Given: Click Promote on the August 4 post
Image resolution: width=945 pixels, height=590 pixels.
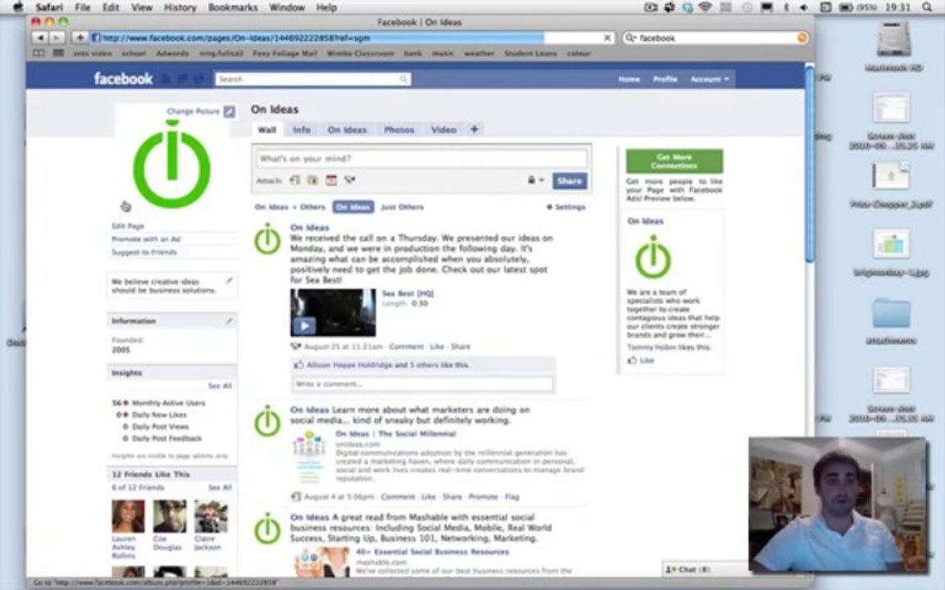Looking at the screenshot, I should click(x=483, y=497).
